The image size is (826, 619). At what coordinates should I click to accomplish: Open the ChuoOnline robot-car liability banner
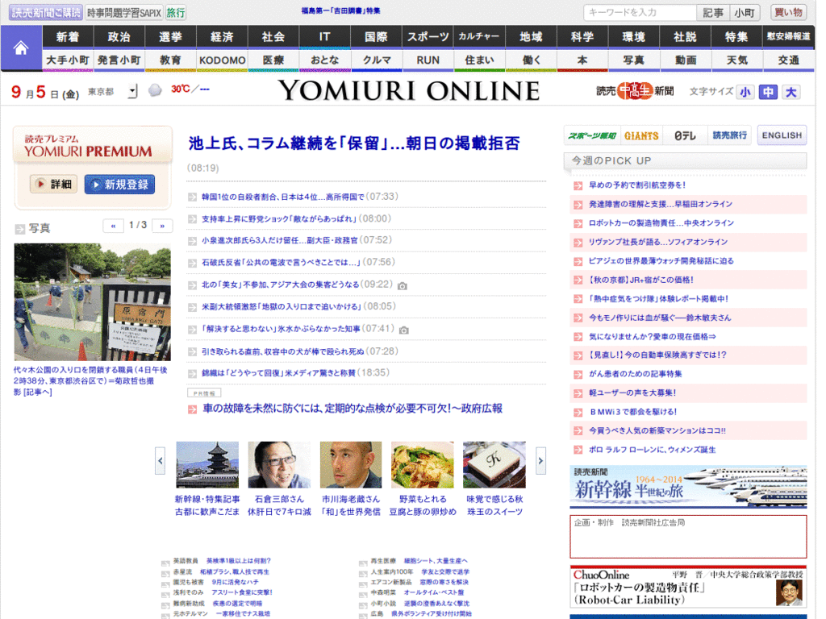point(688,588)
